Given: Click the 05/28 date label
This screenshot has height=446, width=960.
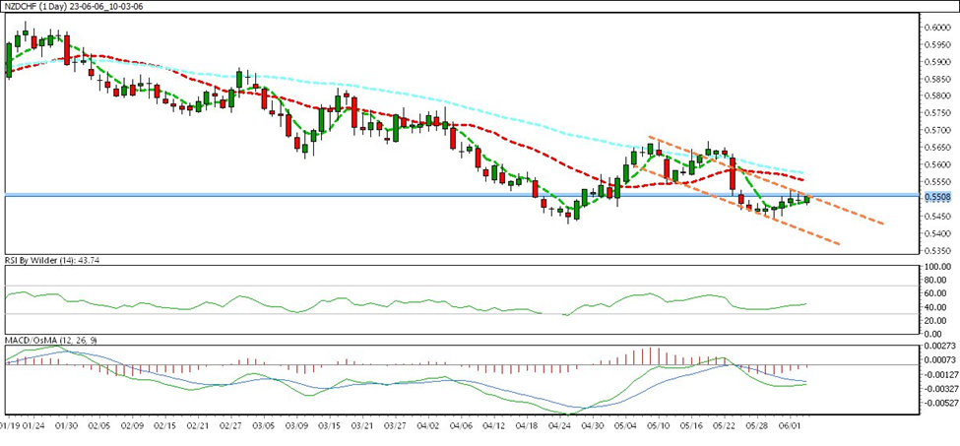Looking at the screenshot, I should 758,423.
